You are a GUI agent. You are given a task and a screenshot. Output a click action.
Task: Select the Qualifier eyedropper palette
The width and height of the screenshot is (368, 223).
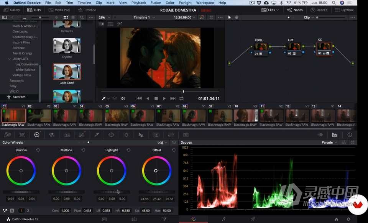(97, 135)
